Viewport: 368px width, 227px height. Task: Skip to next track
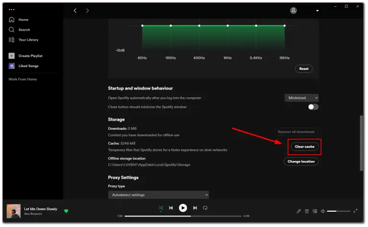click(x=195, y=208)
